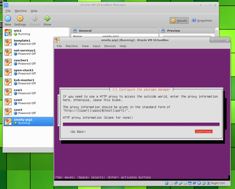The height and width of the screenshot is (189, 235).
Task: Click the rancher1 VM OS icon
Action: [8, 62]
